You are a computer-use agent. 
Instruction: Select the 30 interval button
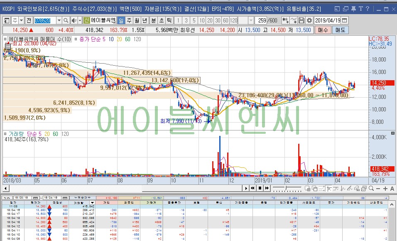[218, 20]
